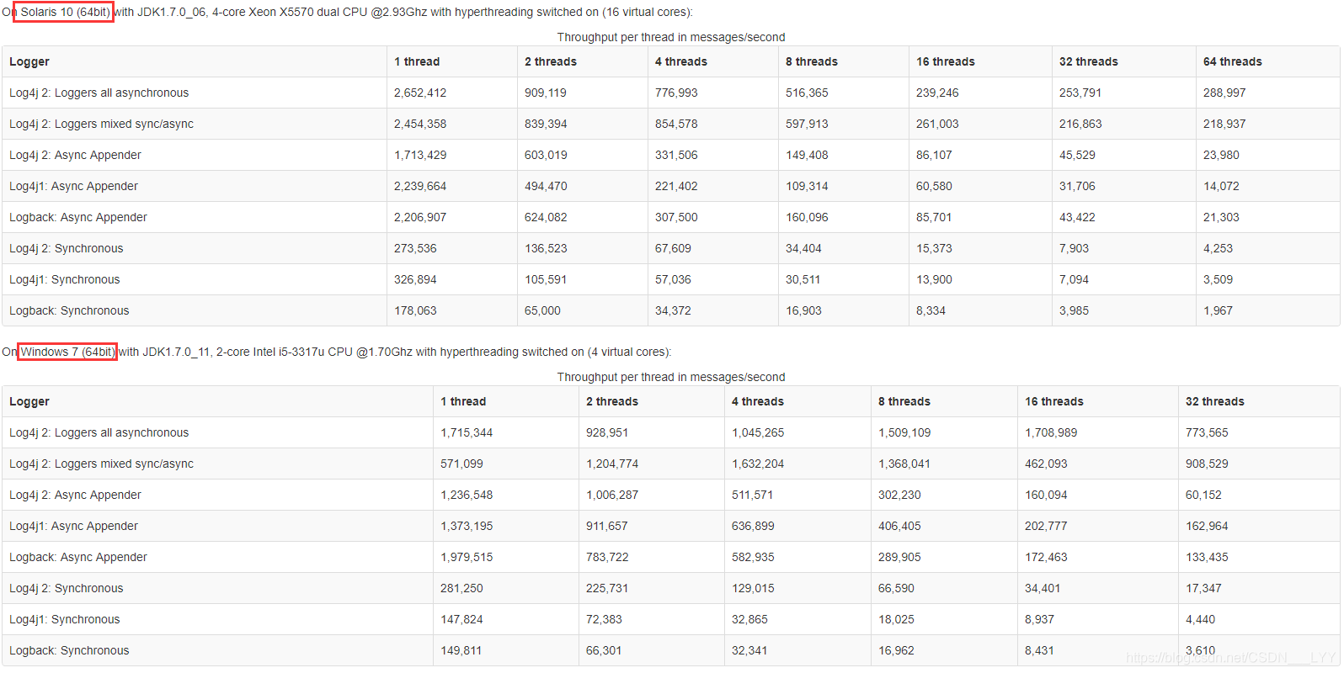Select the value 928,951
1344x673 pixels.
click(607, 432)
